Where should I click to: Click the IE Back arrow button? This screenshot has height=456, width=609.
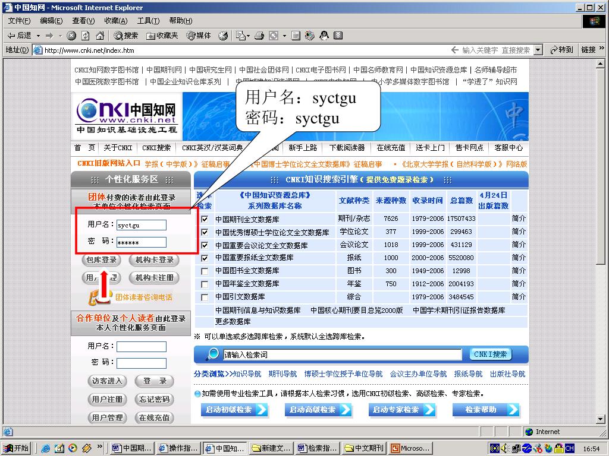(19, 36)
